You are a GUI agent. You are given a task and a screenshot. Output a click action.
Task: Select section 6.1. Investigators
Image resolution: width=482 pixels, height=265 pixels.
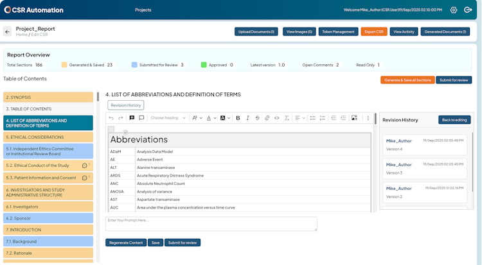tap(48, 207)
